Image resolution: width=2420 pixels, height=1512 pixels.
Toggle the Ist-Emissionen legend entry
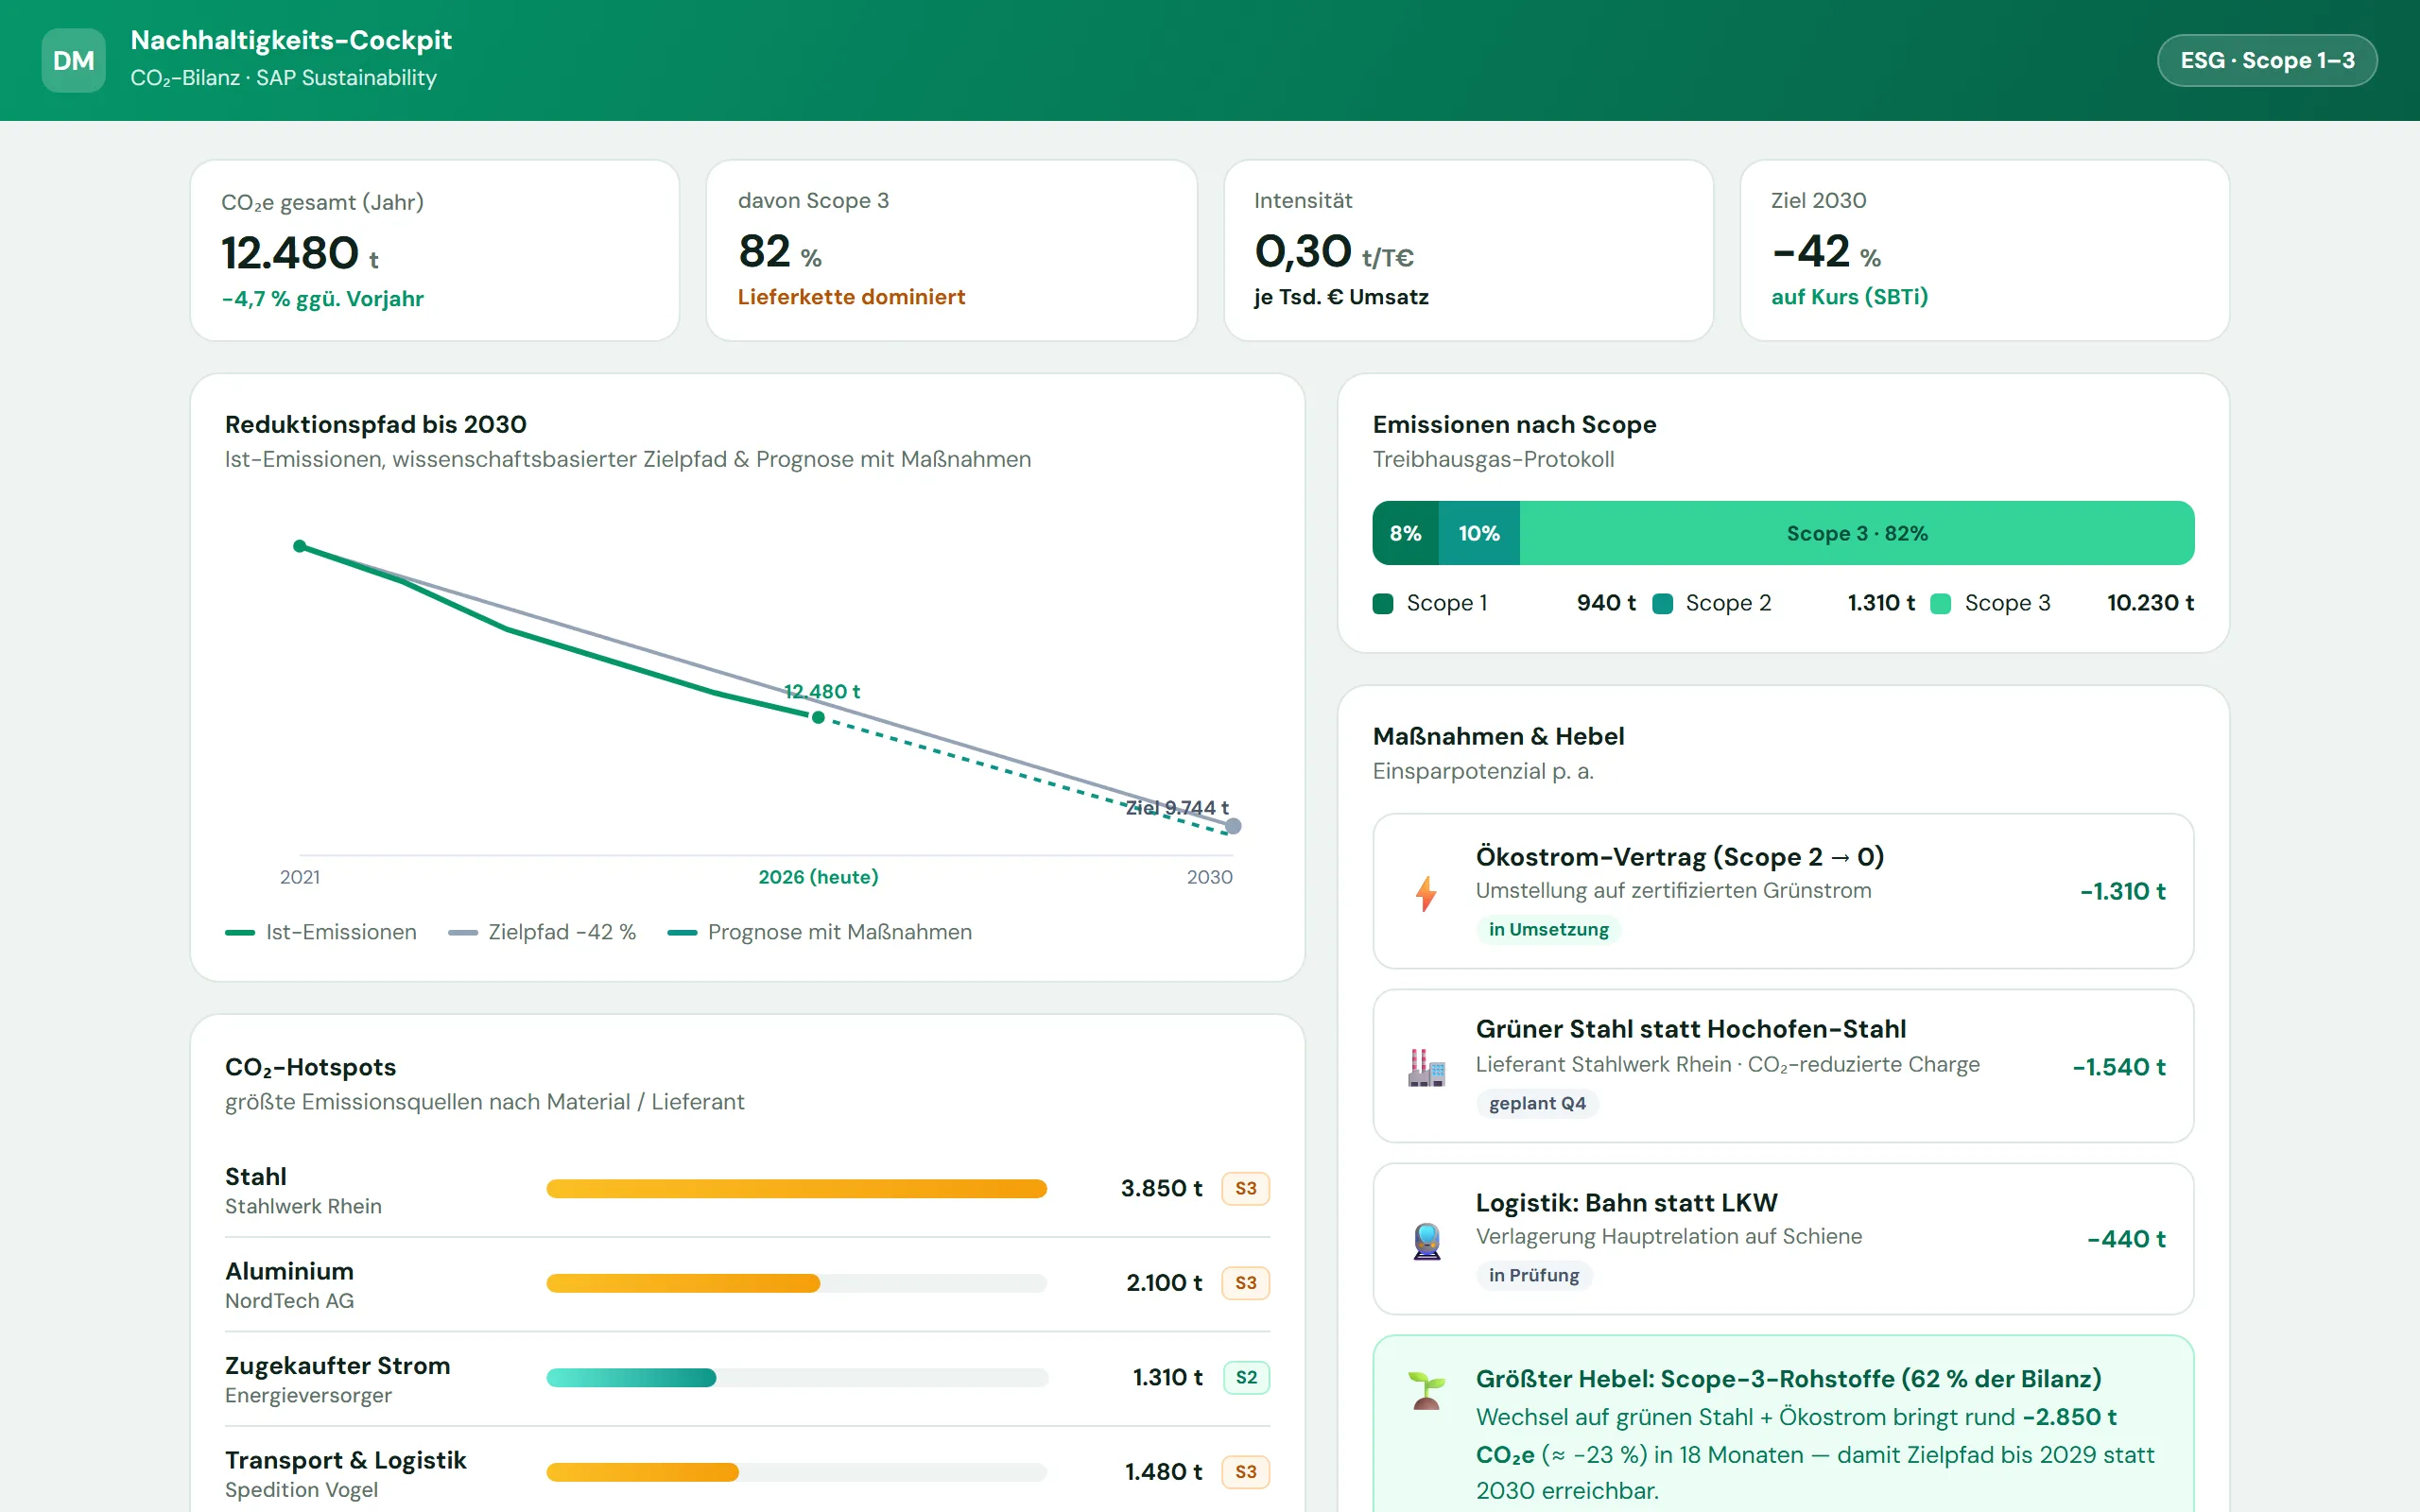pyautogui.click(x=321, y=932)
